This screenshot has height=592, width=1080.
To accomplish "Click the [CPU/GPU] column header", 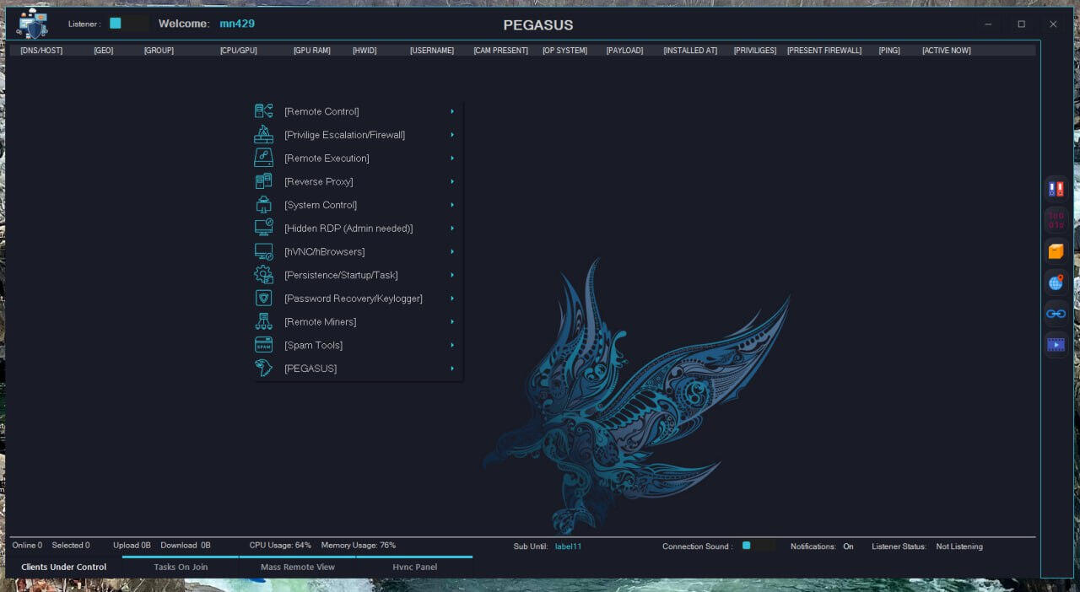I will click(x=238, y=51).
